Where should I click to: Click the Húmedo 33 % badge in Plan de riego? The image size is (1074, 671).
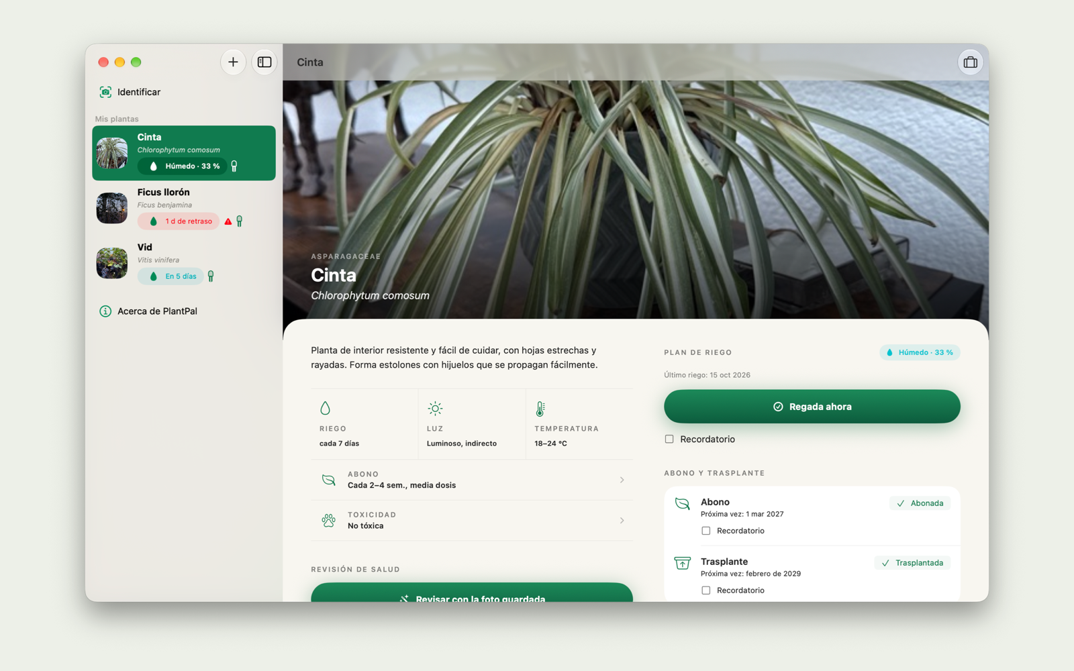coord(920,352)
